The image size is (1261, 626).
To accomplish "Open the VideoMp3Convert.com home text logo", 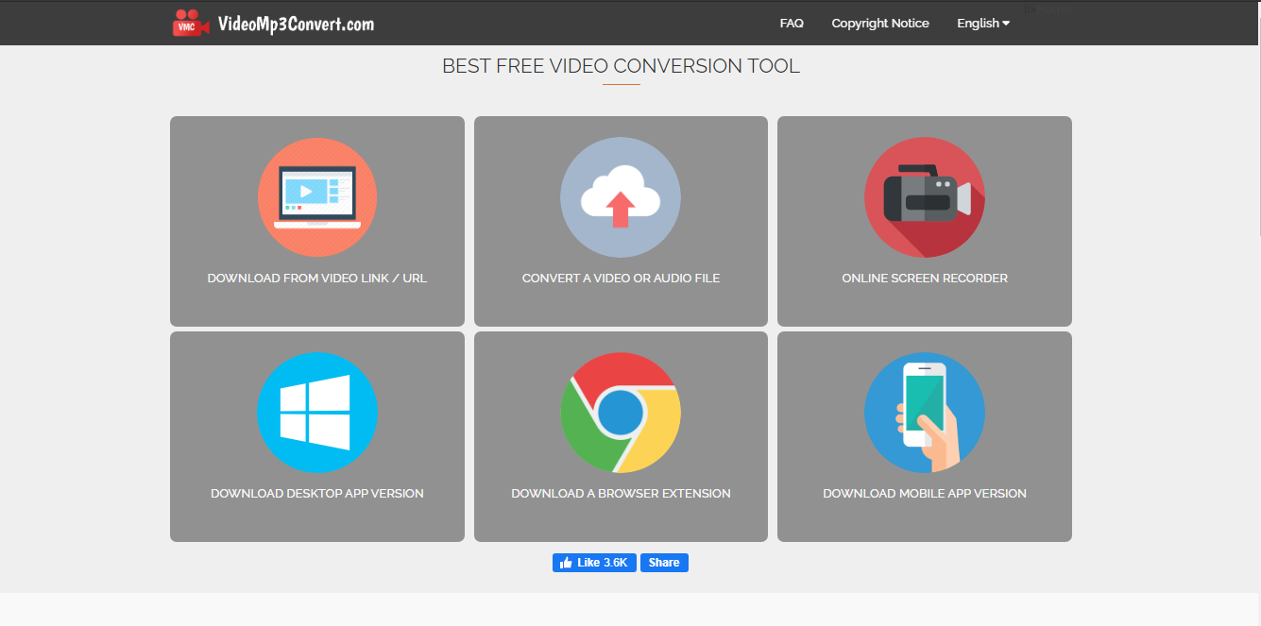I will click(296, 24).
